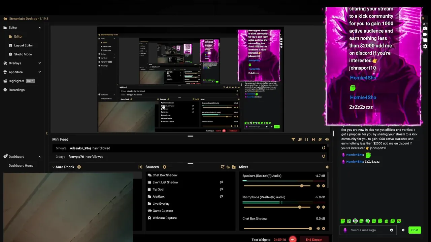Mute the Speakers (Realtek(R) Audio) channel
Screen dimensions: 431x242
[x=318, y=186]
